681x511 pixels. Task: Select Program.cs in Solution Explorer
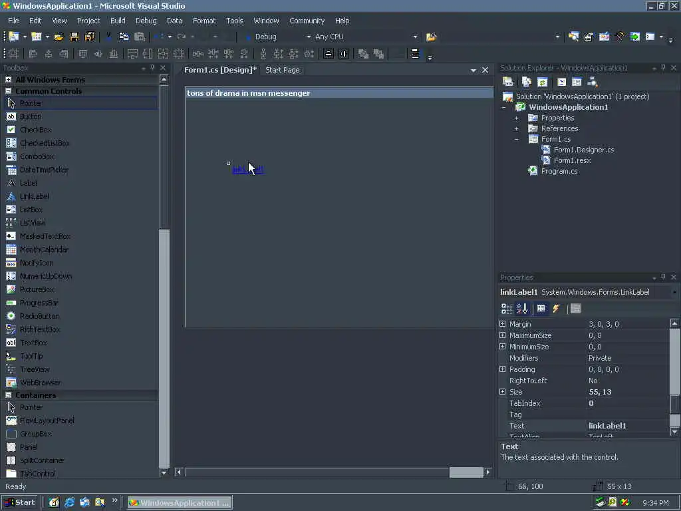click(559, 171)
